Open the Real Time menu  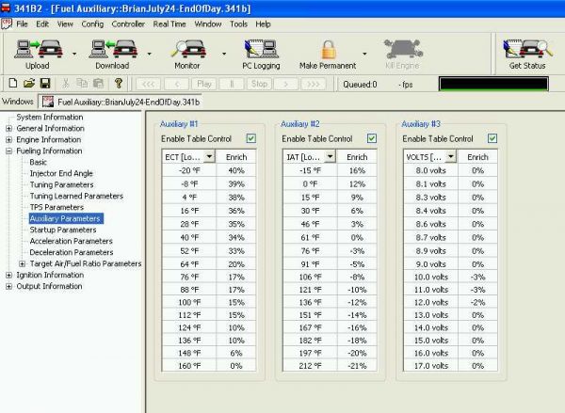(169, 23)
